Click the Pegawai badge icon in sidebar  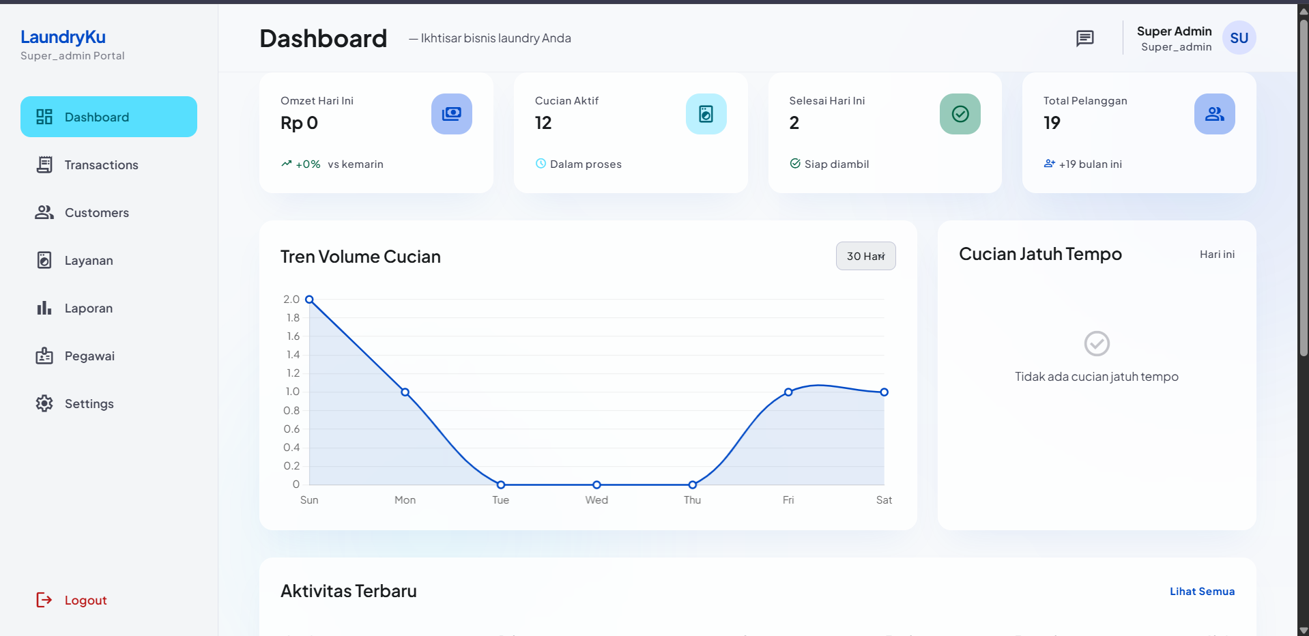click(x=44, y=356)
